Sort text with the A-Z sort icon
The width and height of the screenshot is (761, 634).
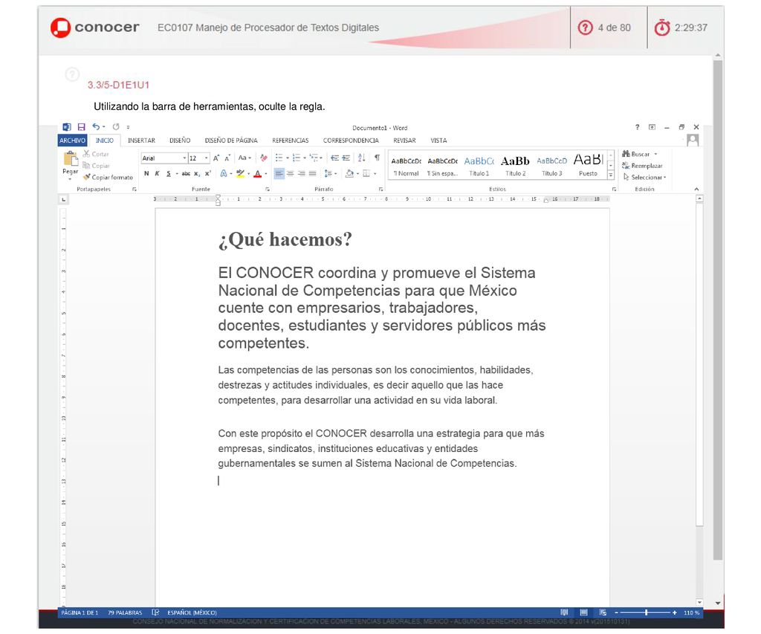362,158
